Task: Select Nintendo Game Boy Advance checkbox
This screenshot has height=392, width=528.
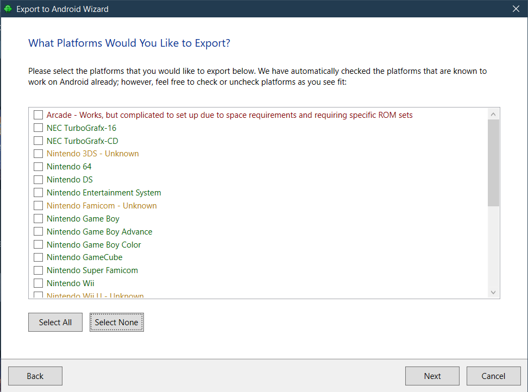Action: click(38, 232)
